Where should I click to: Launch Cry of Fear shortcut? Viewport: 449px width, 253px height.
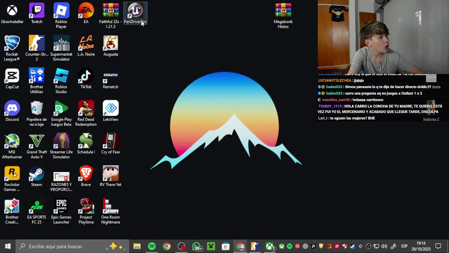110,144
